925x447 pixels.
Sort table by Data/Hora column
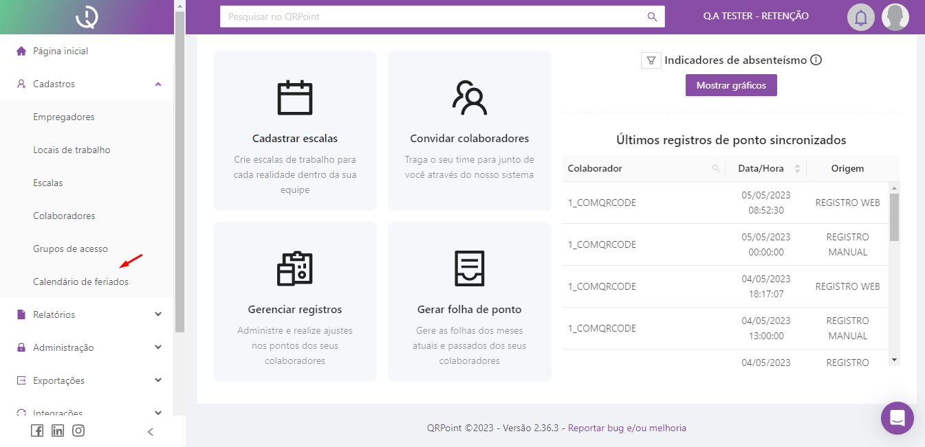[797, 168]
